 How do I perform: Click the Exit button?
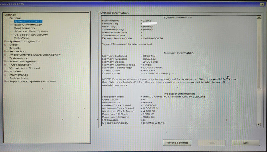point(246,143)
